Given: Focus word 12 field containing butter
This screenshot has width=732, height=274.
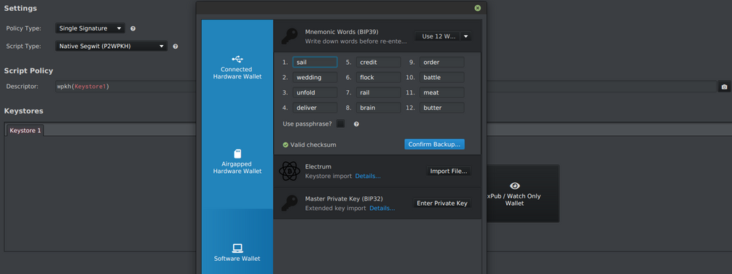Looking at the screenshot, I should click(442, 108).
